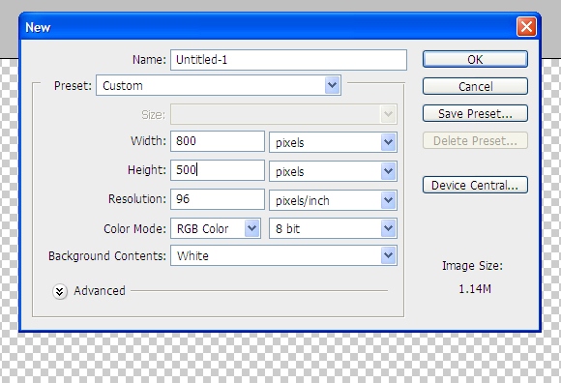Click the New dialog title bar
The width and height of the screenshot is (561, 383).
tap(268, 27)
